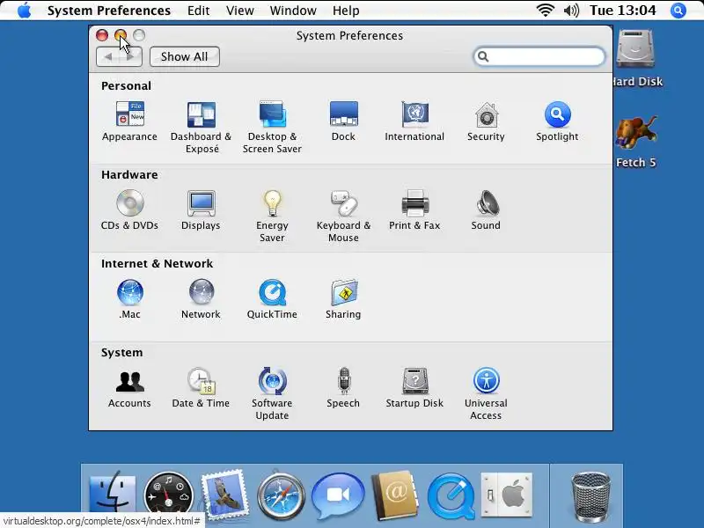Open Address Book from the Dock
Screen dimensions: 704x528
tap(394, 495)
